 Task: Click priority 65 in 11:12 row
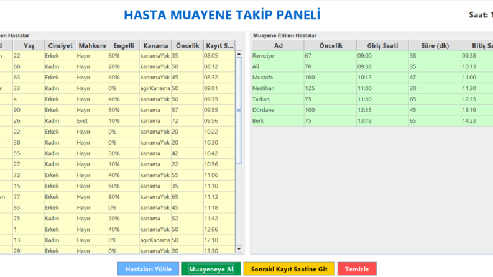coord(187,197)
